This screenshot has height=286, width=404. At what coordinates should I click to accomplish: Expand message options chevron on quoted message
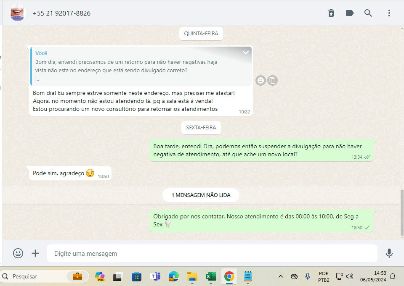(245, 52)
